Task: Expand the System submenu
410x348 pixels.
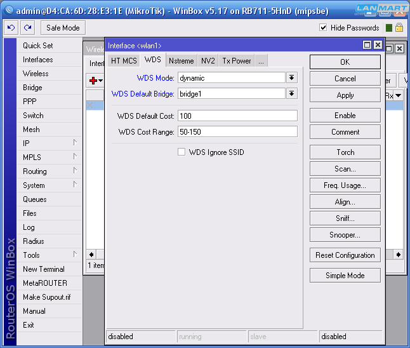Action: [75, 185]
